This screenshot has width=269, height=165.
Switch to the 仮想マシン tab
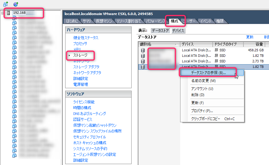pos(104,21)
